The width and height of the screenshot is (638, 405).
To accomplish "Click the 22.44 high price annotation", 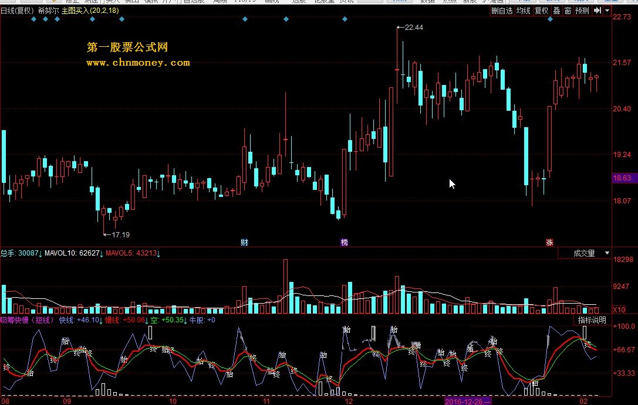I will [x=410, y=28].
